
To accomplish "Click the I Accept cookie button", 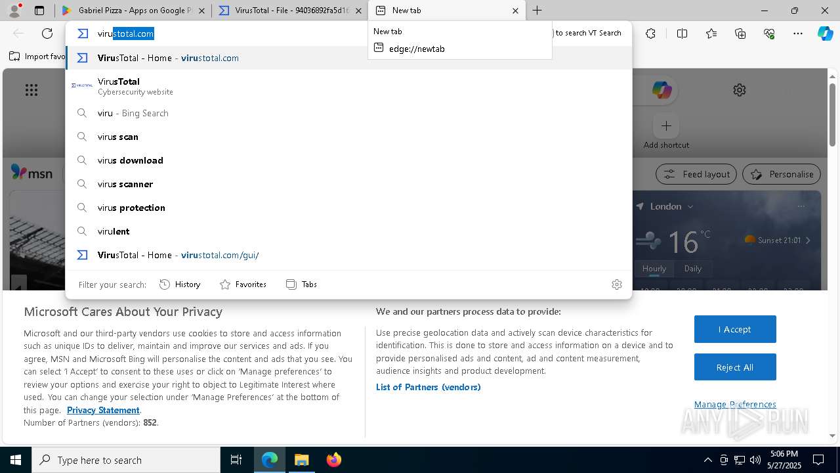I will pyautogui.click(x=735, y=329).
